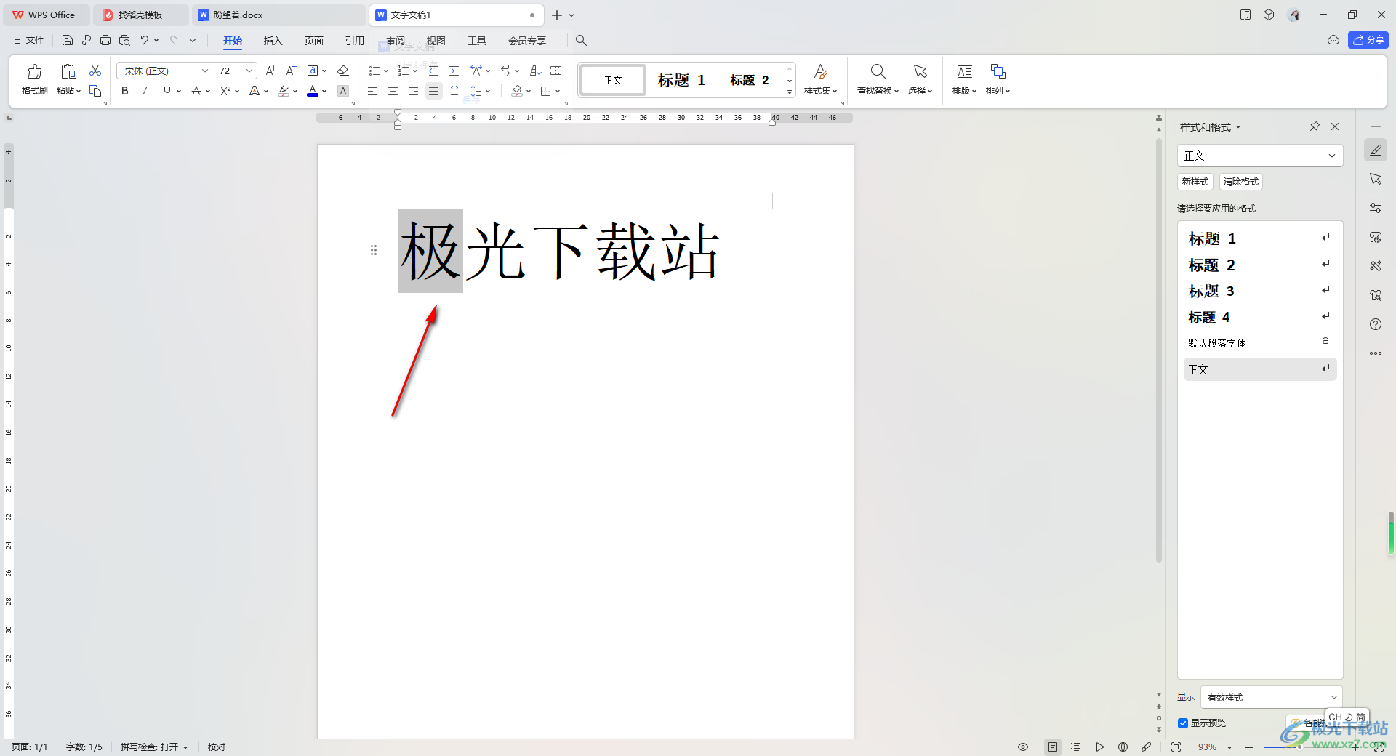Align text right icon

pos(413,91)
